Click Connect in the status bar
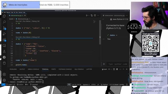The height and width of the screenshot is (94, 168). (34, 85)
